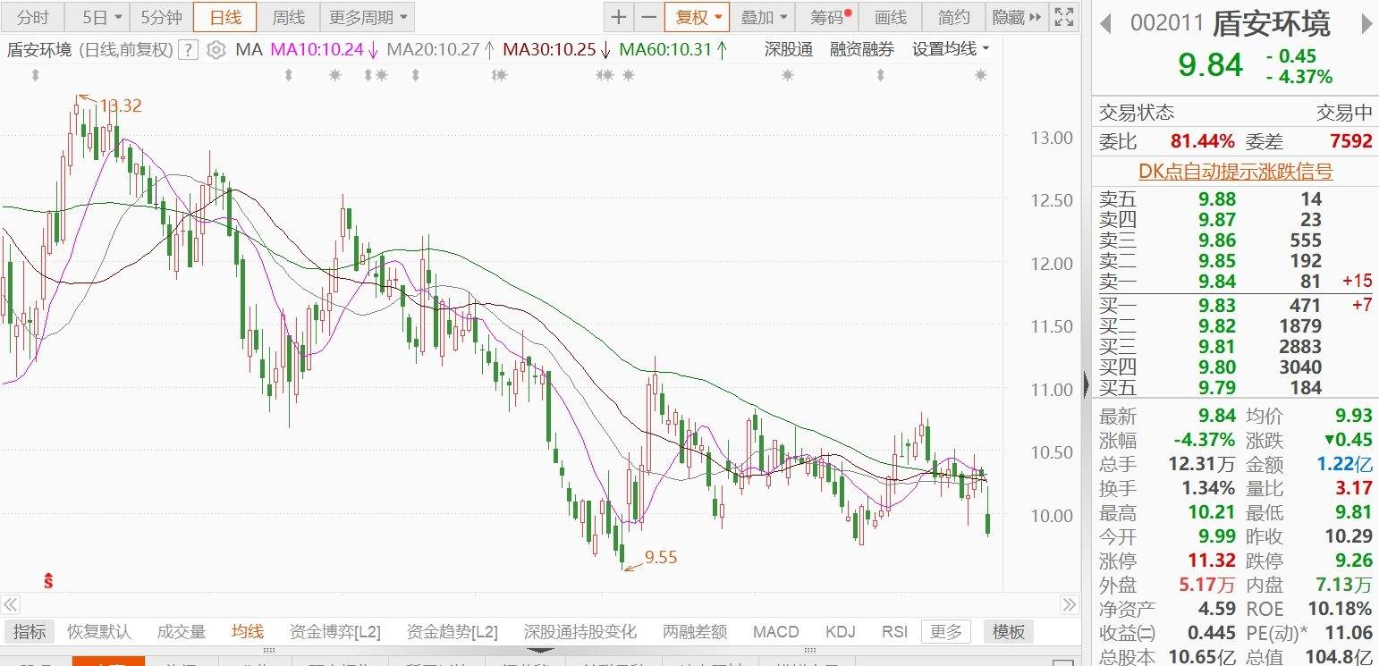This screenshot has height=666, width=1379.
Task: Open the 复权 adjustment dropdown
Action: (x=696, y=17)
